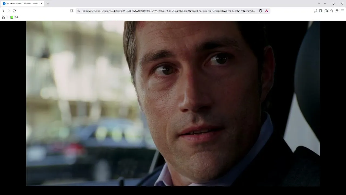This screenshot has width=346, height=195.
Task: Open Leo AI assistant sparkle icon
Action: tap(332, 11)
